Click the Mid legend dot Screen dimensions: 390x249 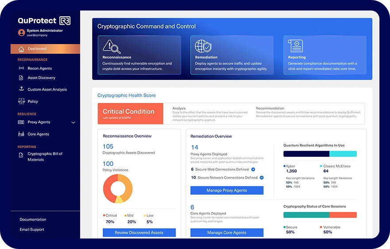126,215
